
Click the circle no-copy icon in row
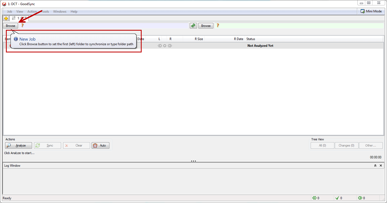(165, 46)
